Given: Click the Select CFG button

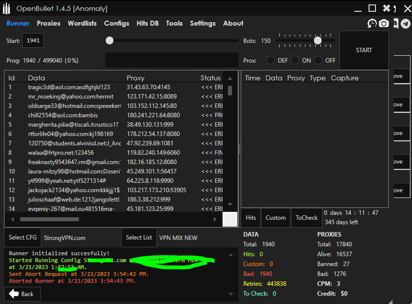Looking at the screenshot, I should [23, 237].
